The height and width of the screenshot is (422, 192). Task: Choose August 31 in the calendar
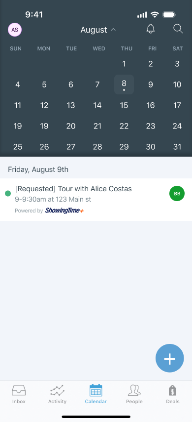point(177,147)
